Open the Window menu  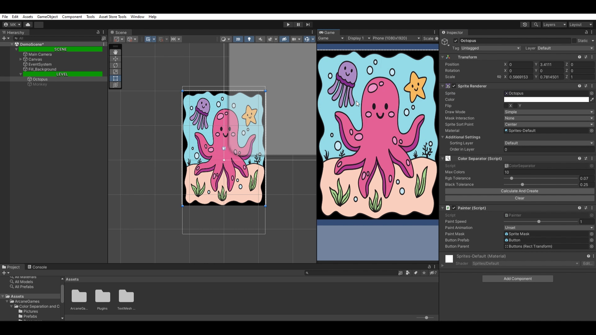click(138, 17)
